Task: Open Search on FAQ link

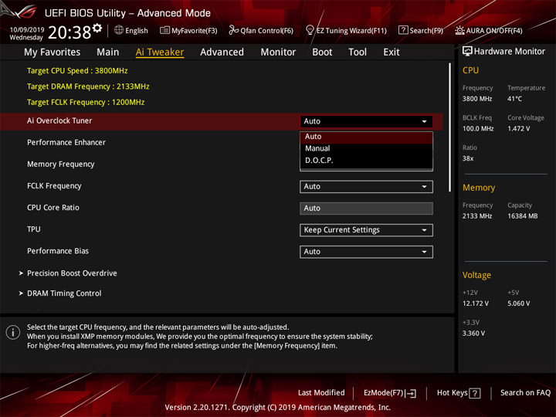Action: 525,393
